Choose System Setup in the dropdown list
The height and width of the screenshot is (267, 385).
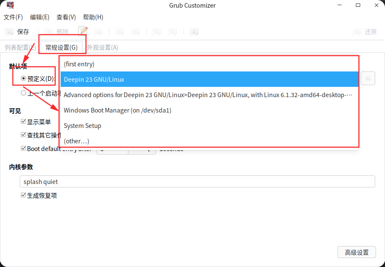click(210, 126)
